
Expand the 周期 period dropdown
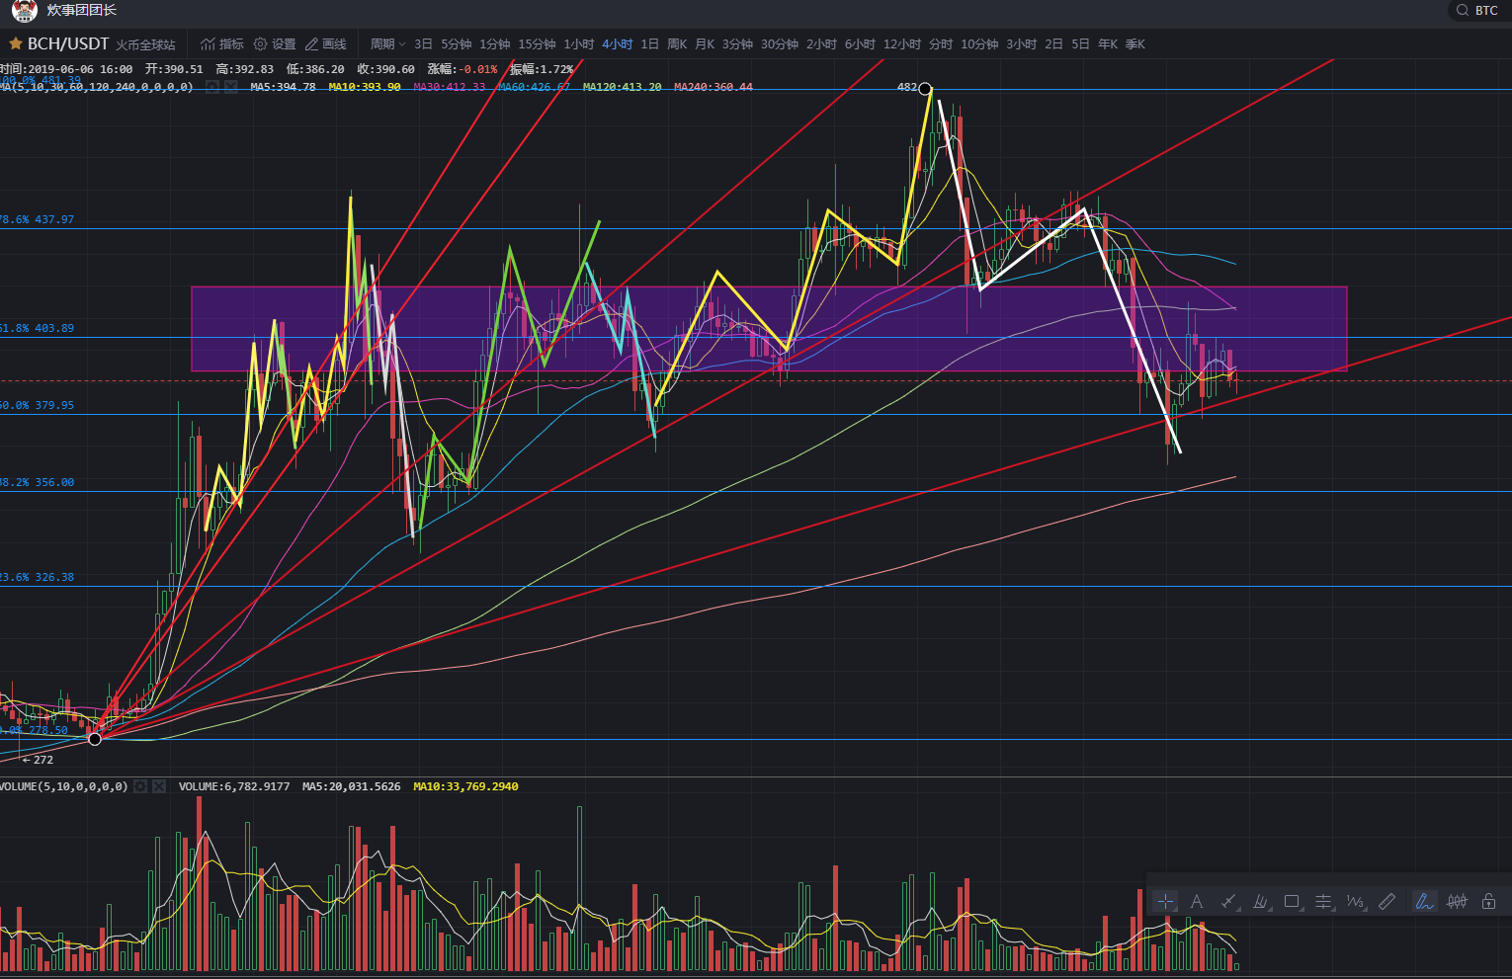[x=387, y=43]
